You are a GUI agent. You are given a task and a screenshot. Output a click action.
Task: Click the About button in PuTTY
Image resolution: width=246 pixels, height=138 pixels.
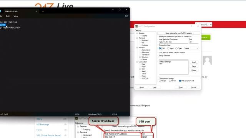pos(141,87)
